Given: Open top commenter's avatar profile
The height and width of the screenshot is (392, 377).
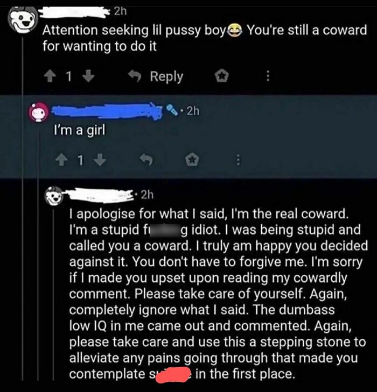Looking at the screenshot, I should coord(22,22).
